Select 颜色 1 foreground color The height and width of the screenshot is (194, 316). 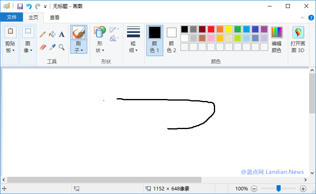pos(154,40)
